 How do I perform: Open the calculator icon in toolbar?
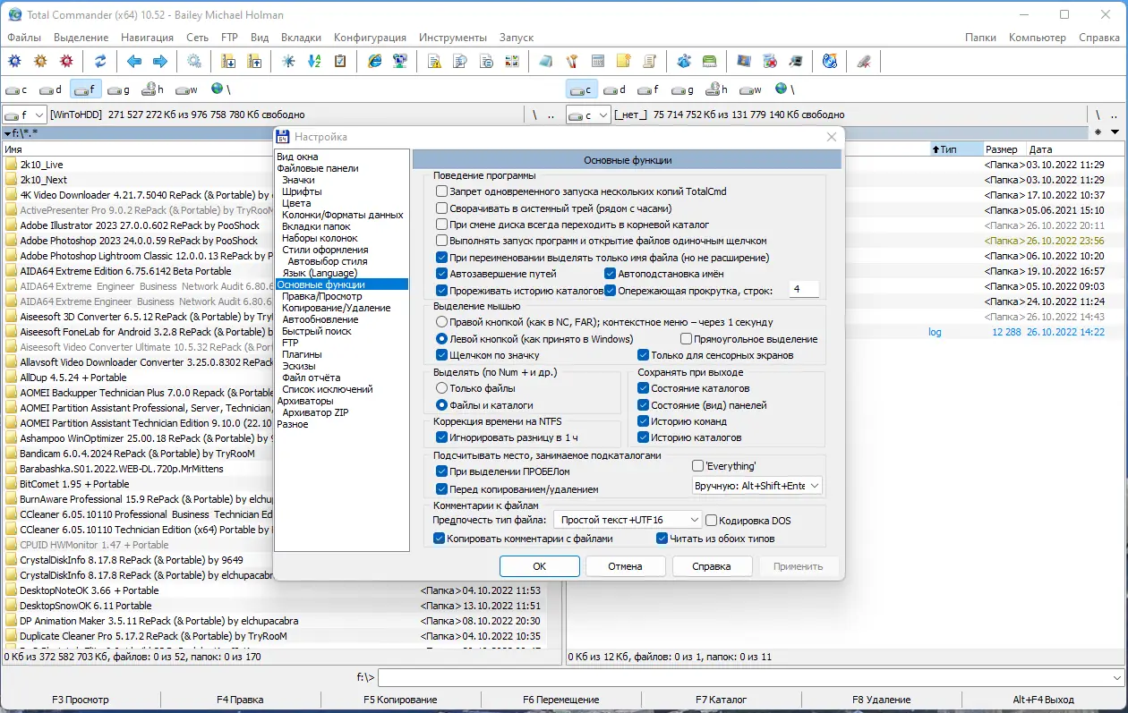598,62
